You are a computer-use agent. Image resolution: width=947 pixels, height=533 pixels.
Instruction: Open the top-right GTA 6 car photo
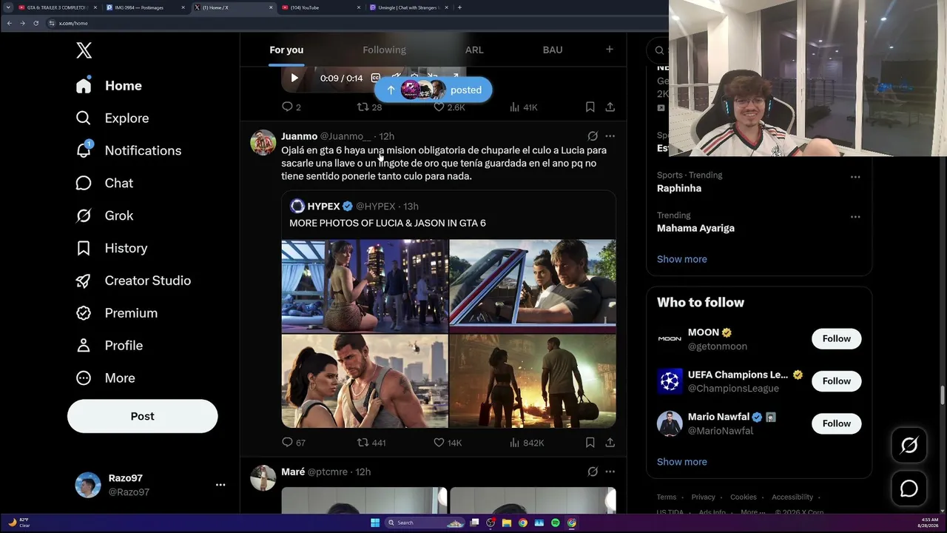click(533, 282)
